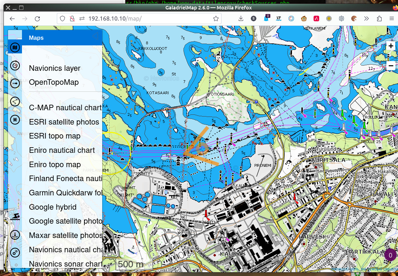Image resolution: width=398 pixels, height=276 pixels.
Task: Open the tracking protection shield icon
Action: tap(62, 18)
